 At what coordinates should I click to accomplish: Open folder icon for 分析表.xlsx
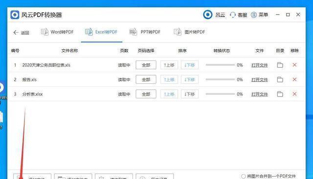(280, 94)
